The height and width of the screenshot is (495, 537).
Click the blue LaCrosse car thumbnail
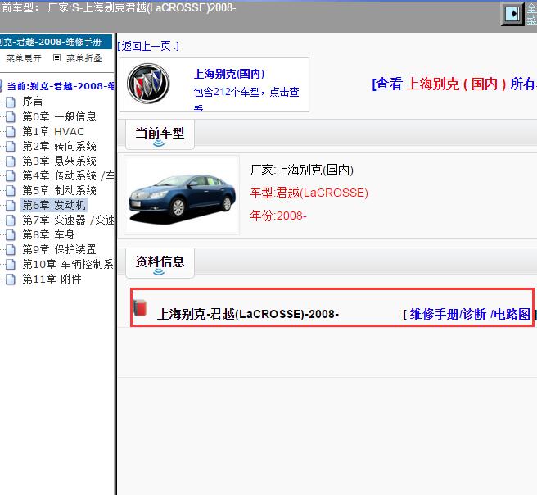pos(182,195)
